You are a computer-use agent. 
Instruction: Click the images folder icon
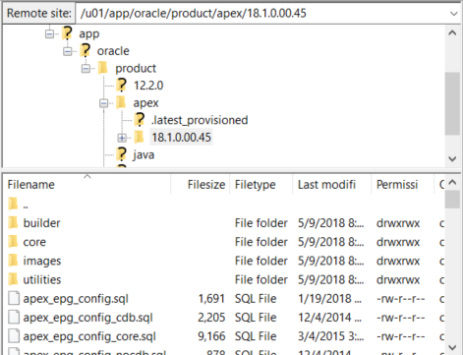coord(13,261)
